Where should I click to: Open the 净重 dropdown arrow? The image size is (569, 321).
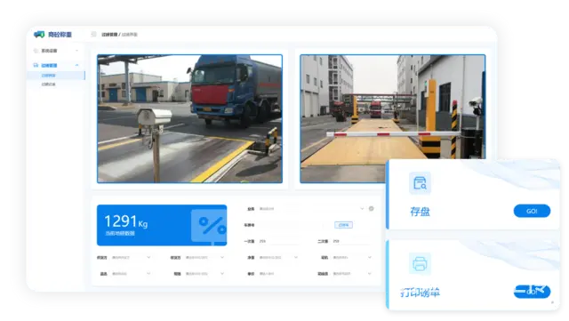pyautogui.click(x=296, y=258)
